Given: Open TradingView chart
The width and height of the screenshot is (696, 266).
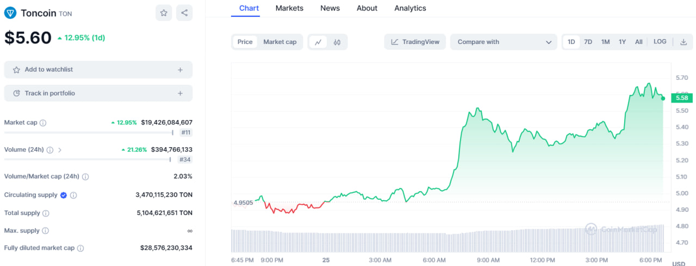Looking at the screenshot, I should tap(415, 42).
